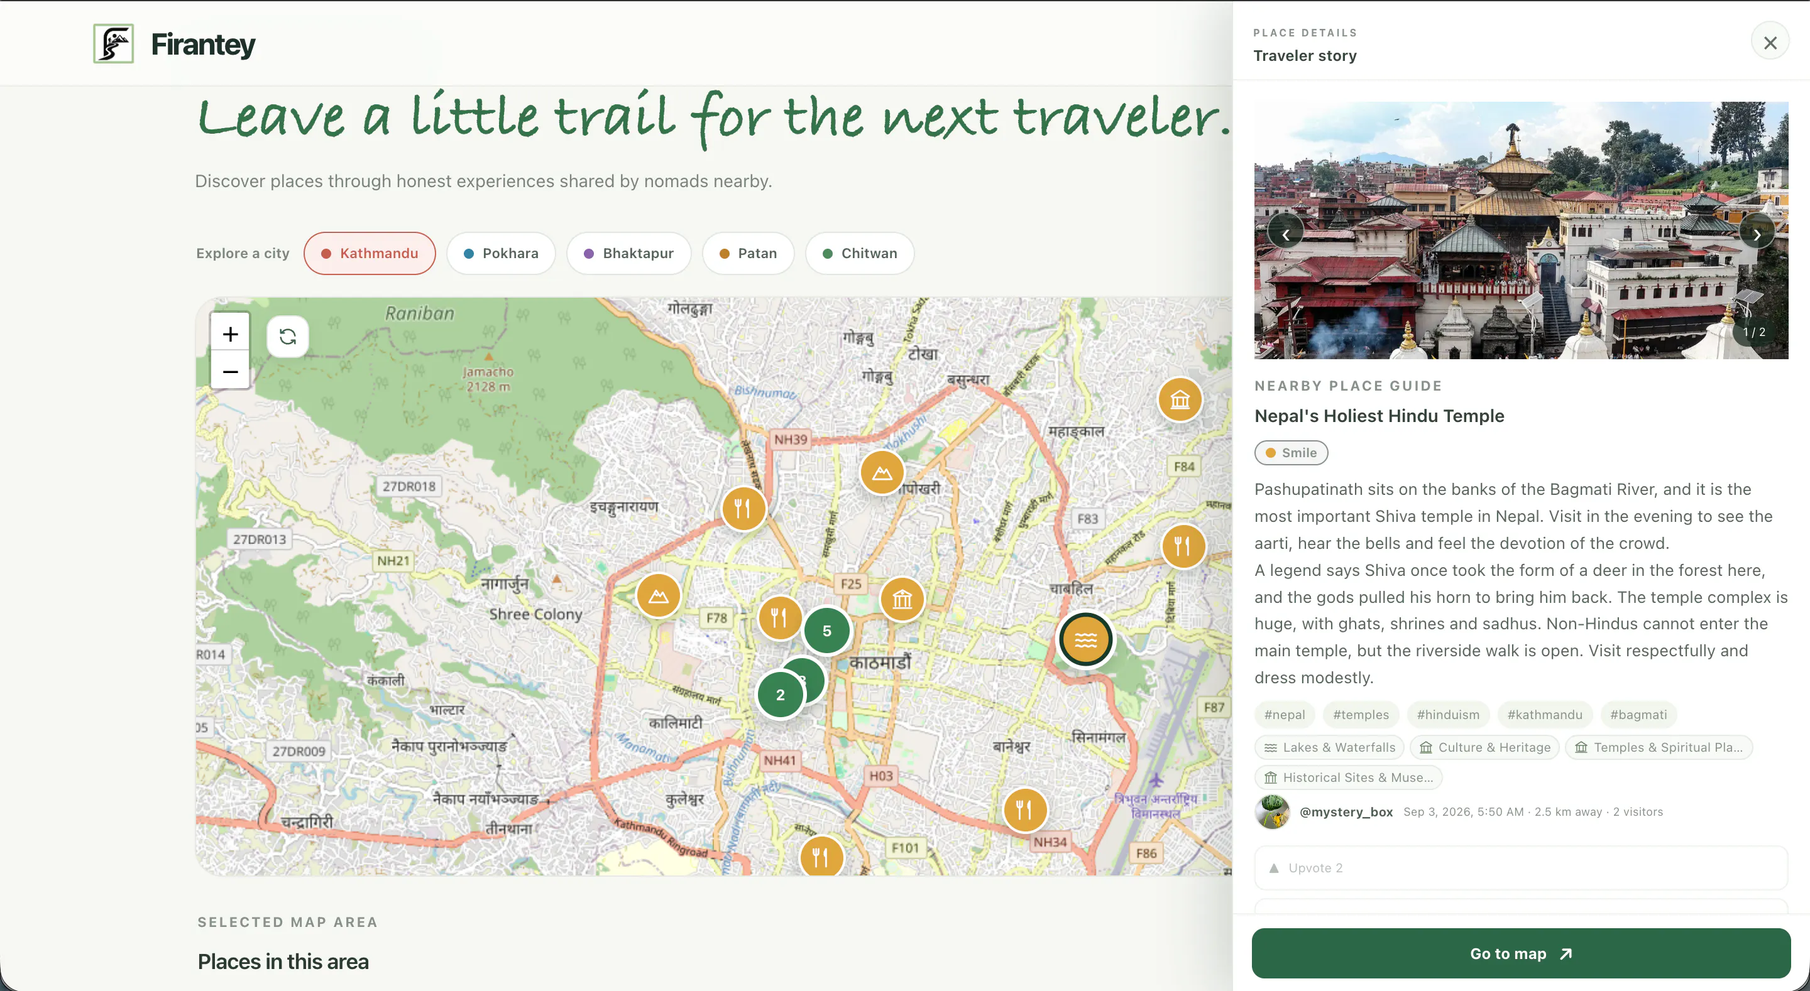Click the #hinduism hashtag
The height and width of the screenshot is (991, 1810).
(x=1447, y=714)
